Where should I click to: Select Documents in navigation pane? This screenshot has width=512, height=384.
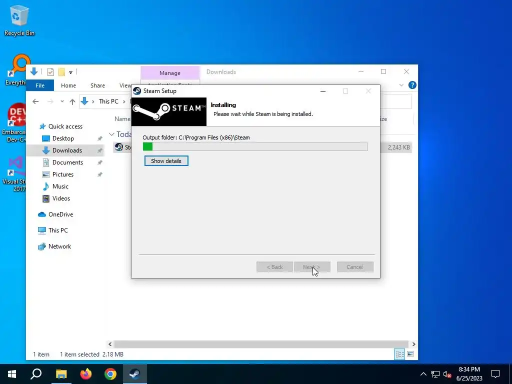click(x=67, y=162)
